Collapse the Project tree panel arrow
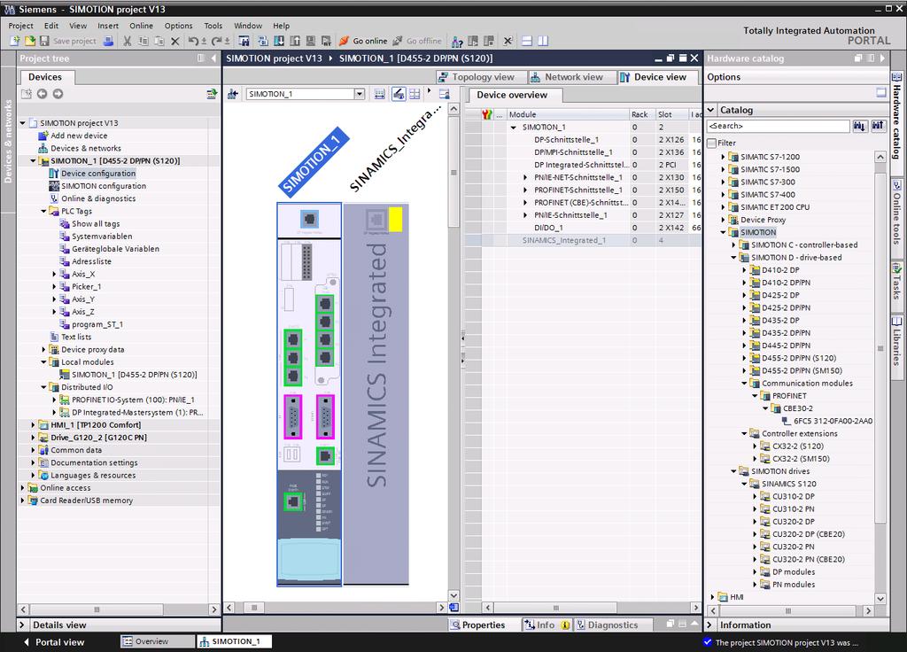This screenshot has width=907, height=652. (213, 58)
